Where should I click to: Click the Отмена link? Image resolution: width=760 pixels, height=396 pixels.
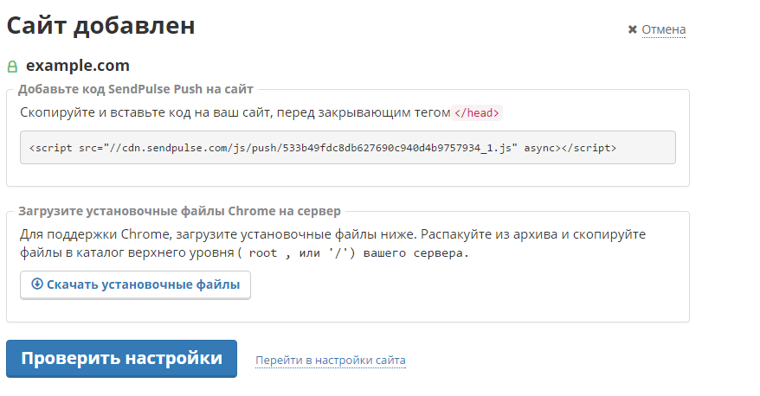click(x=663, y=30)
